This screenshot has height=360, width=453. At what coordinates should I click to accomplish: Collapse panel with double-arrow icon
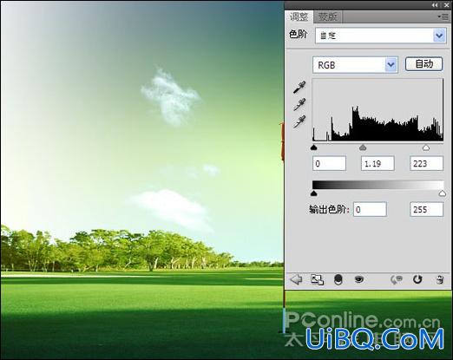point(435,5)
